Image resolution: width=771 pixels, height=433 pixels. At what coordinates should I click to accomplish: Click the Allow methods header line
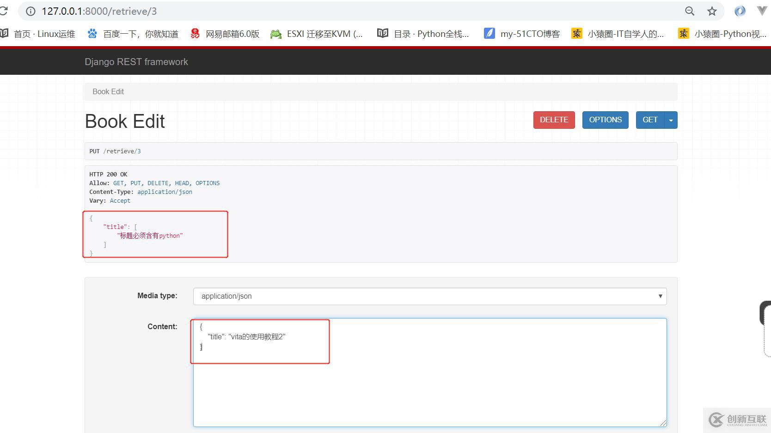(x=154, y=183)
